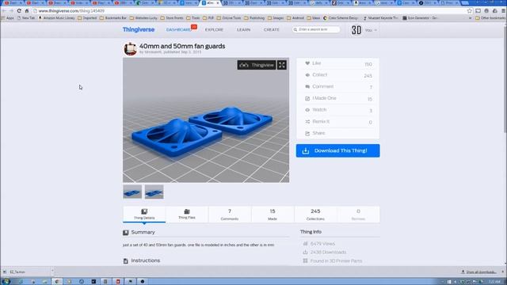507x285 pixels.
Task: Click the Found in 3D Printer Parts link
Action: pos(336,260)
